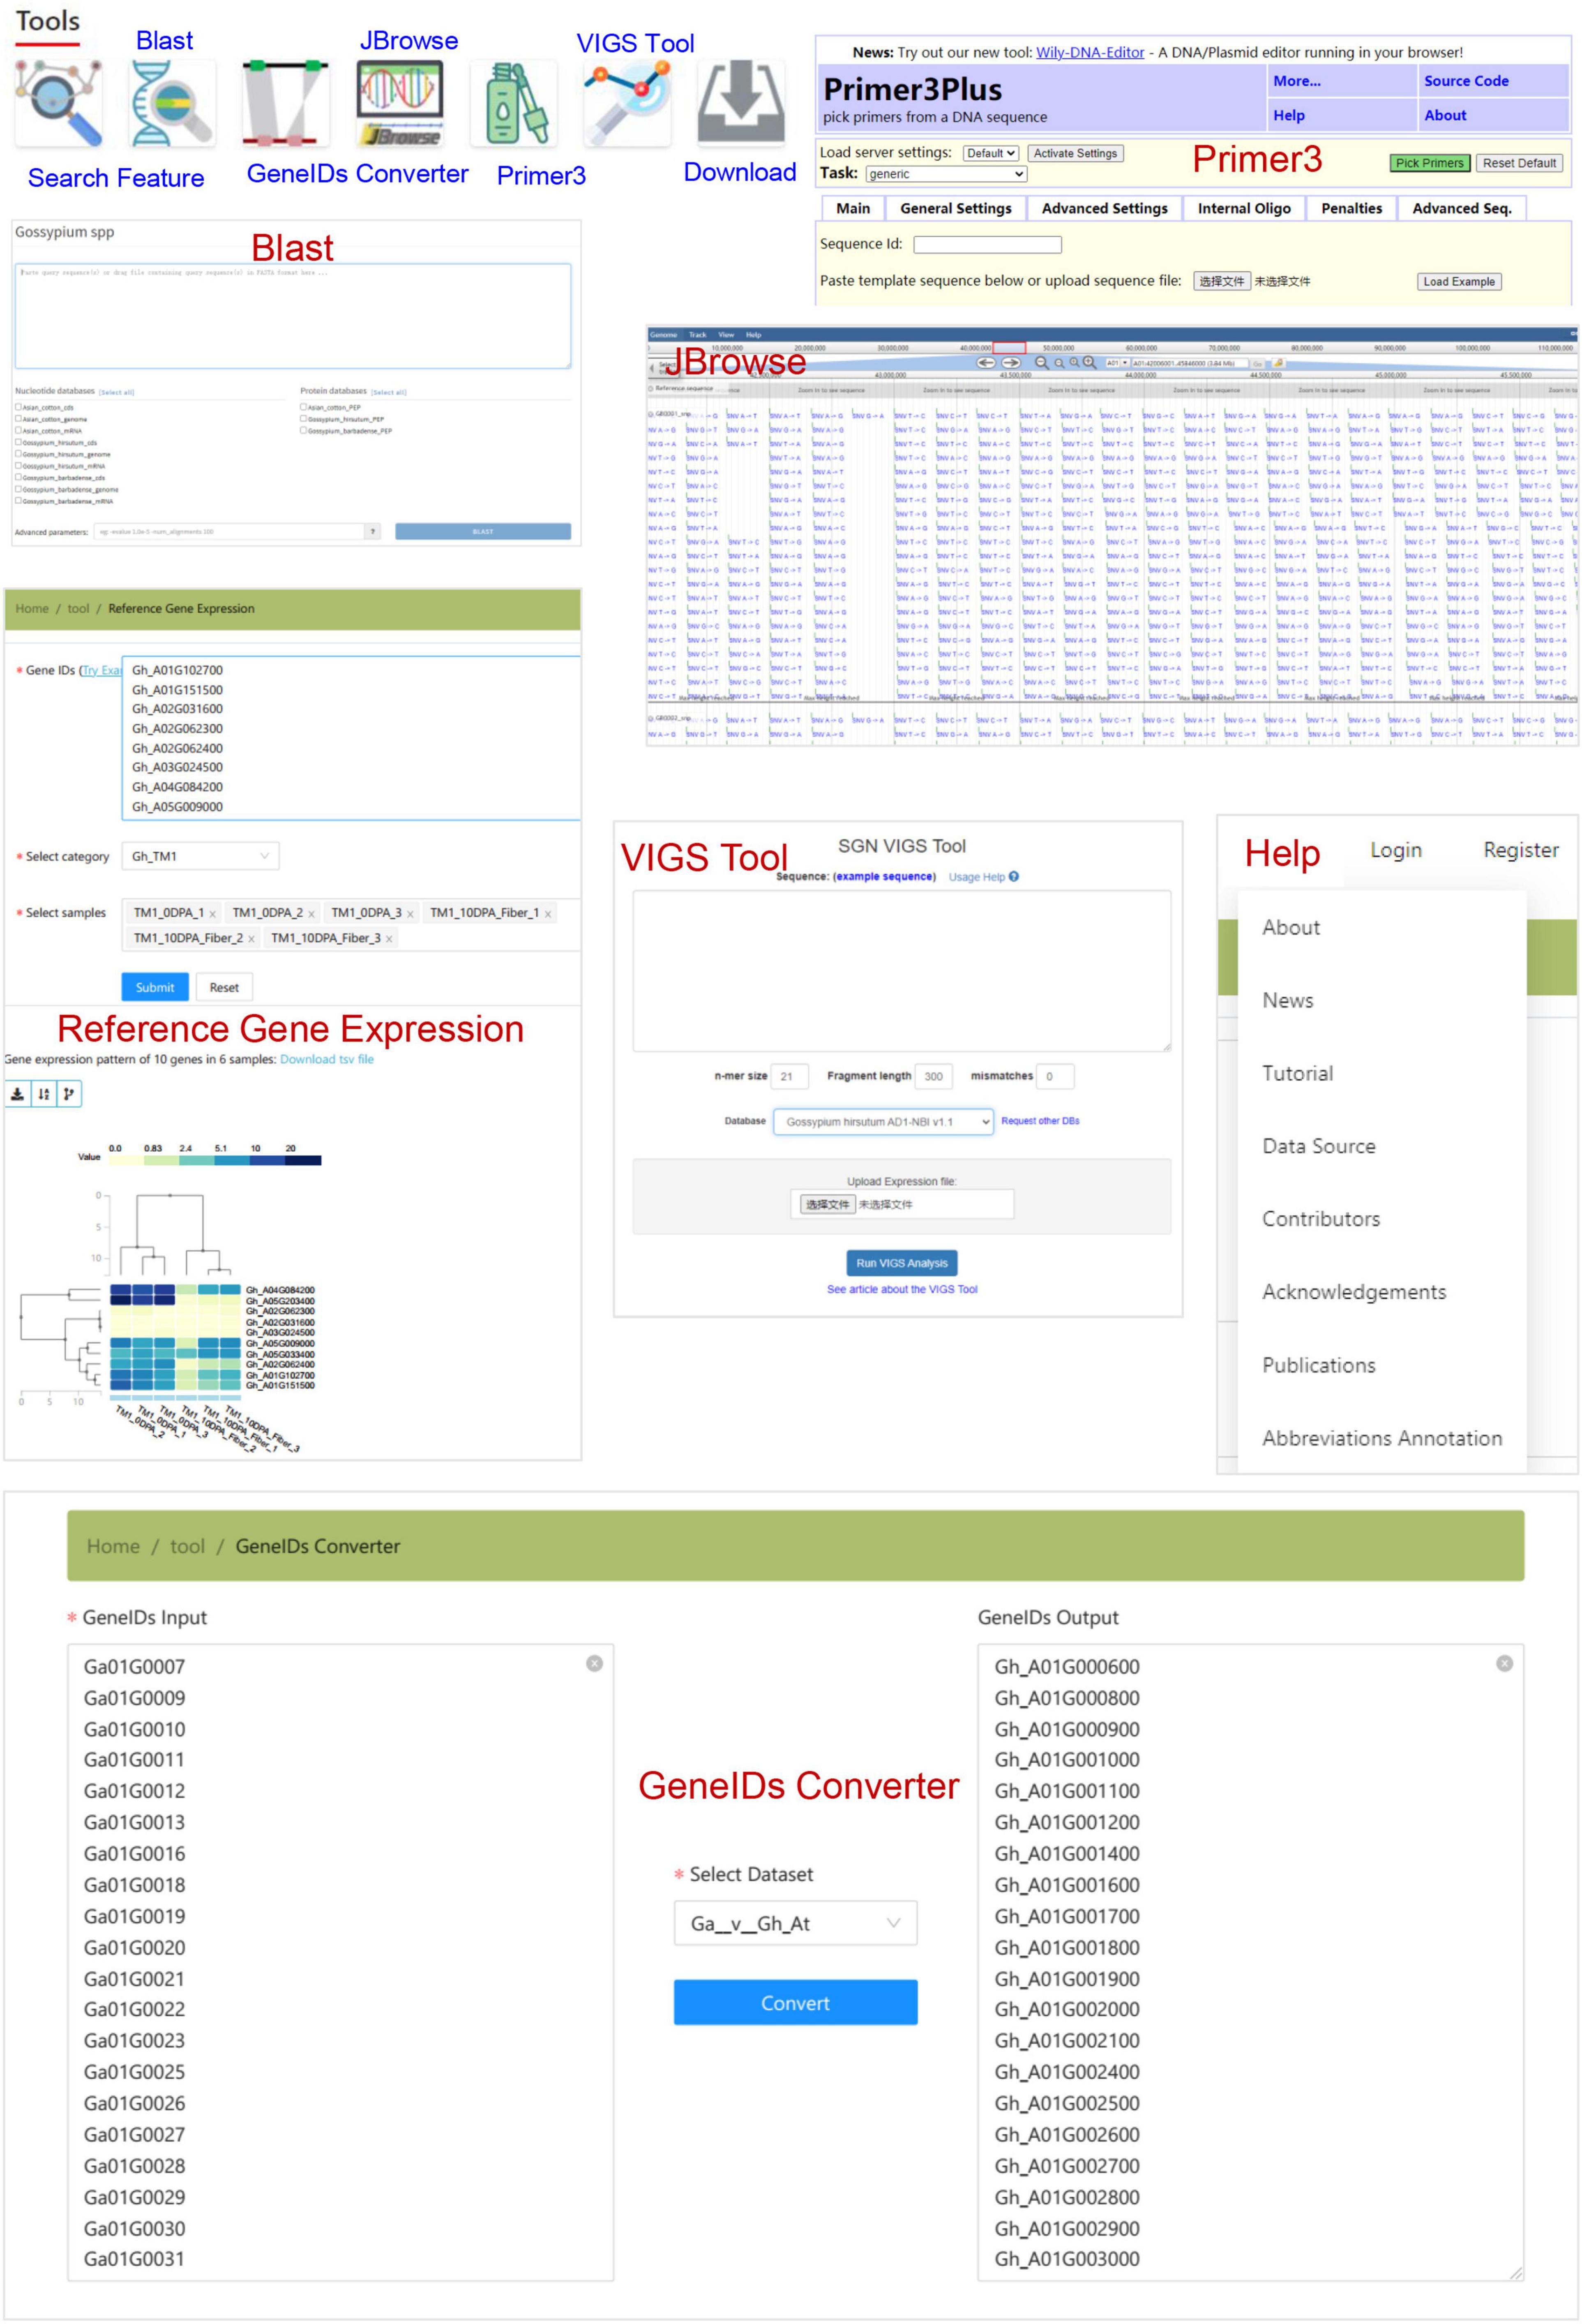
Task: Click the Blast query sequence text area
Action: coord(293,316)
